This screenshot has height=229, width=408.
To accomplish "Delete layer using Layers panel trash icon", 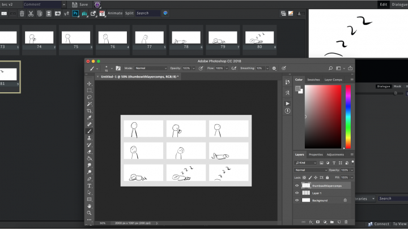I will (x=346, y=222).
